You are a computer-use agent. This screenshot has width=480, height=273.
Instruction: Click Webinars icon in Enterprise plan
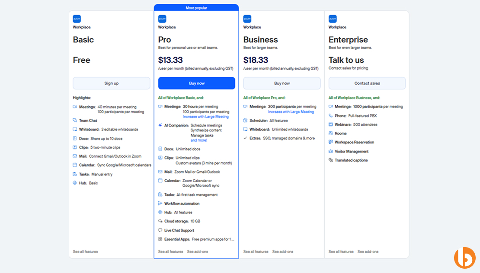[x=331, y=124]
